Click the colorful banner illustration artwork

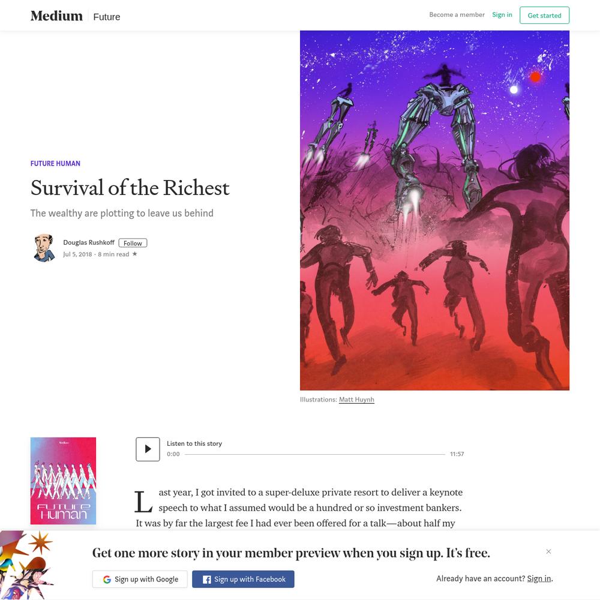(x=26, y=565)
